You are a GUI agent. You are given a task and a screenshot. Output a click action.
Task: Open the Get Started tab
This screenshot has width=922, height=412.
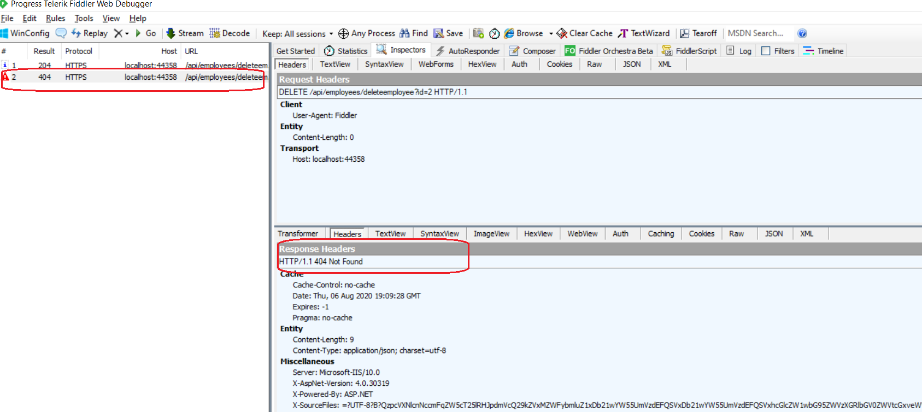[296, 51]
